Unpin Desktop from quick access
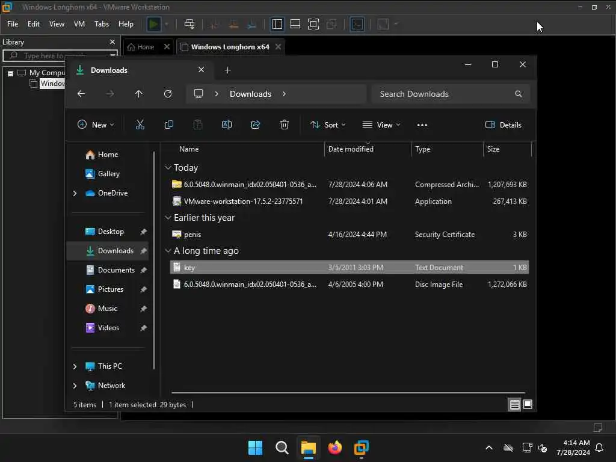The image size is (616, 462). pos(144,232)
